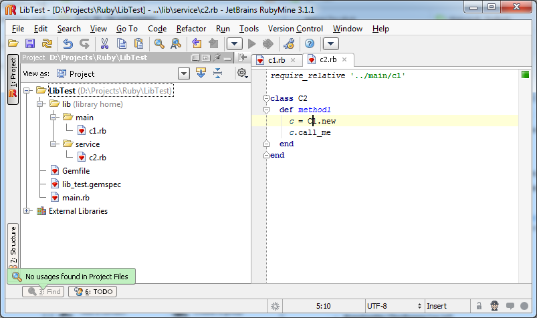The height and width of the screenshot is (318, 537).
Task: Click the Forward navigation arrow icon
Action: [x=213, y=43]
